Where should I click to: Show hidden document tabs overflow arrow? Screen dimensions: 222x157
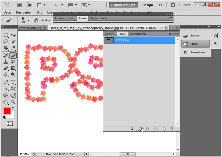pos(177,28)
